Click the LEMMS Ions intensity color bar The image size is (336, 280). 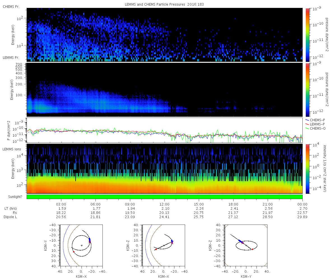307,169
